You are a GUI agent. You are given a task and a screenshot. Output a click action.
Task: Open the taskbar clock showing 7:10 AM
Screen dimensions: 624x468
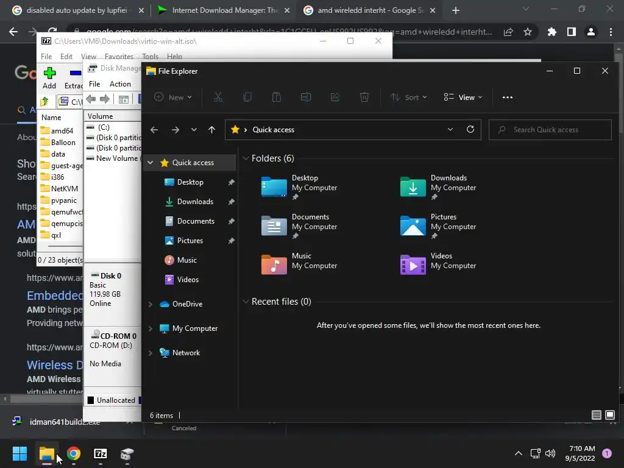580,453
